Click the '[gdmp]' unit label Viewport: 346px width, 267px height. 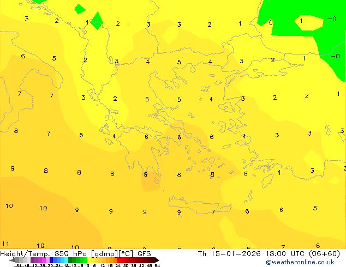pyautogui.click(x=104, y=254)
